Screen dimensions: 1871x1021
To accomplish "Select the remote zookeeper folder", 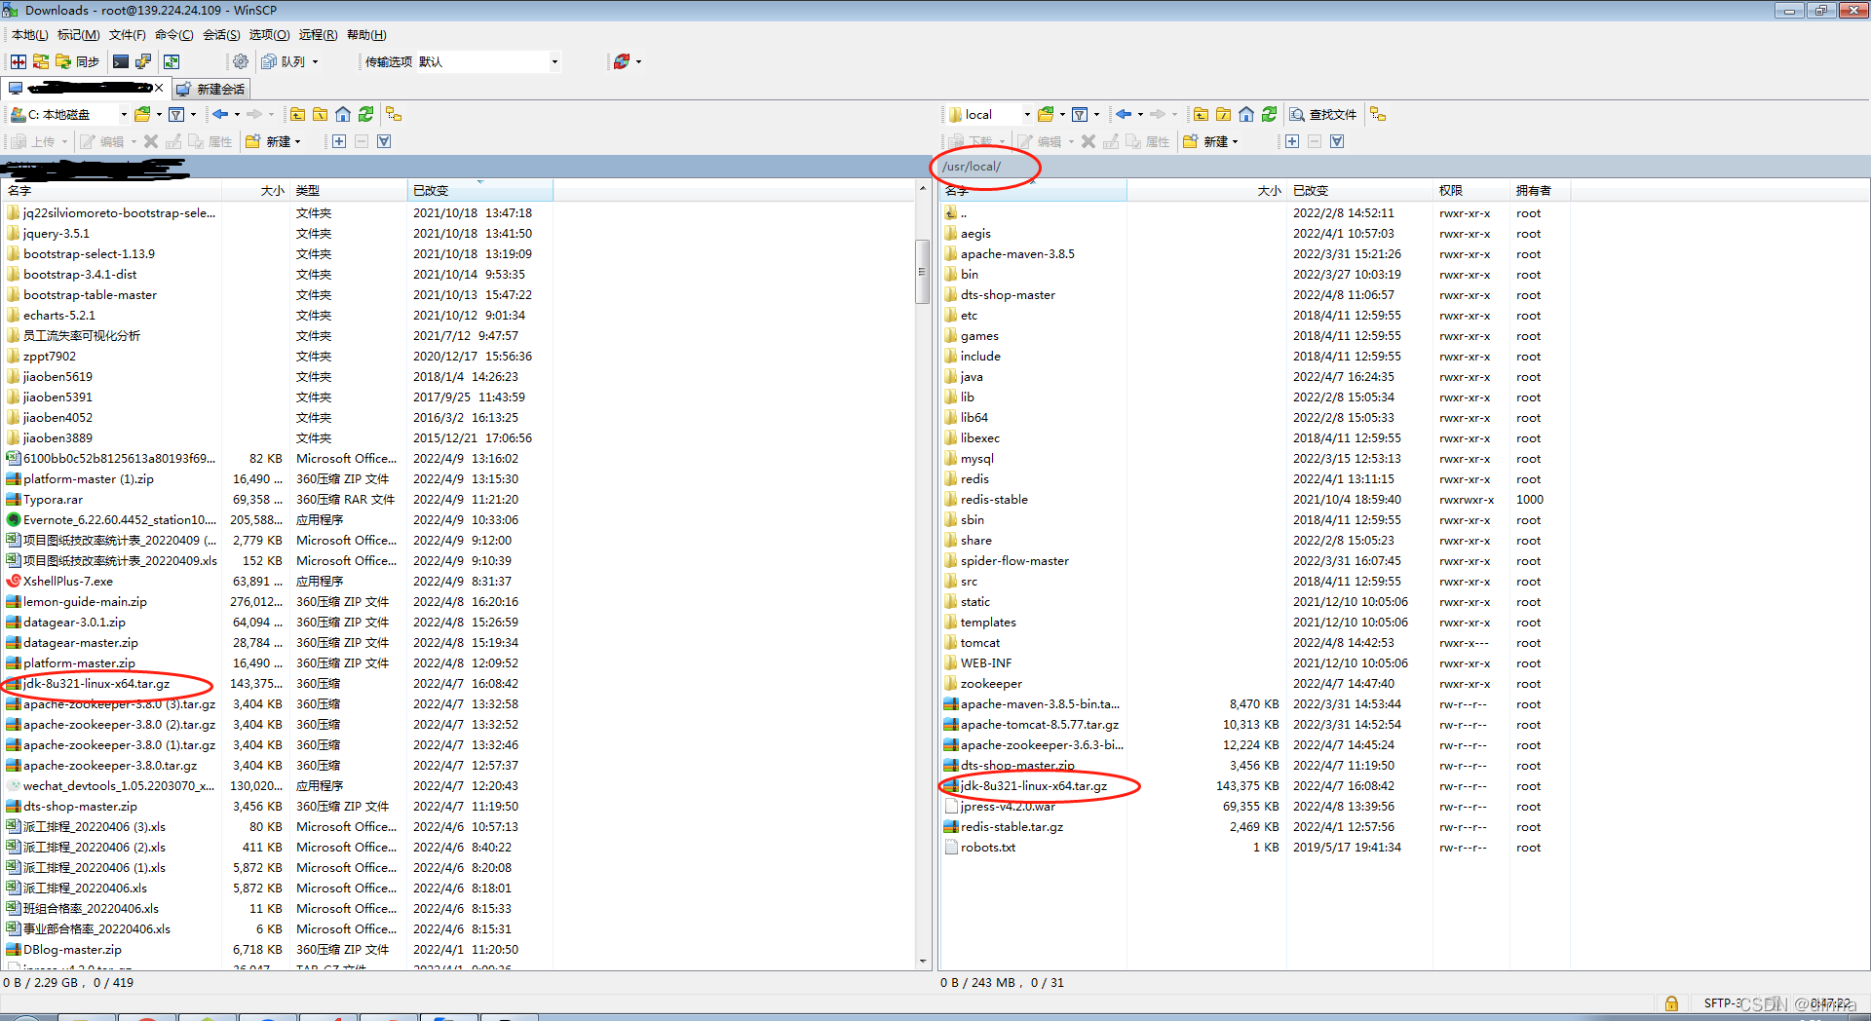I will point(991,684).
